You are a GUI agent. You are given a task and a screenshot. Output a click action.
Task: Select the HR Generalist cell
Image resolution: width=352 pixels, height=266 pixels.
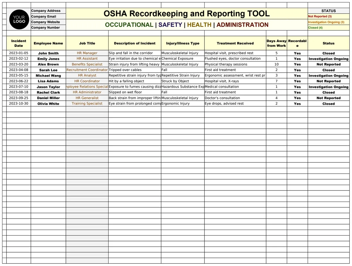[x=87, y=98]
